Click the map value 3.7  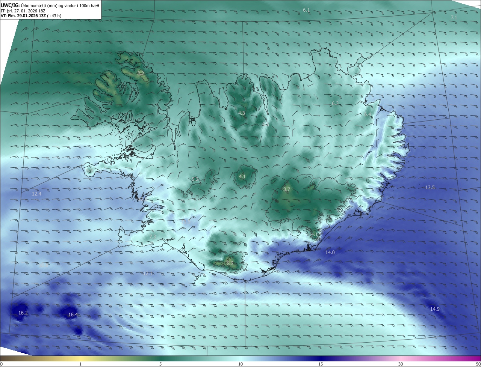click(x=287, y=190)
